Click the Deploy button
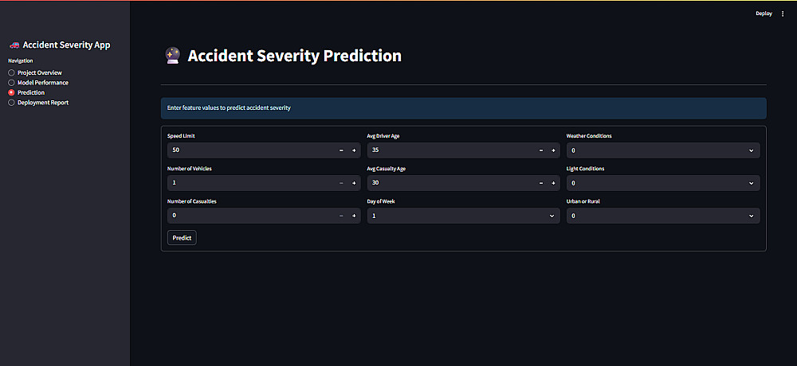 [764, 14]
